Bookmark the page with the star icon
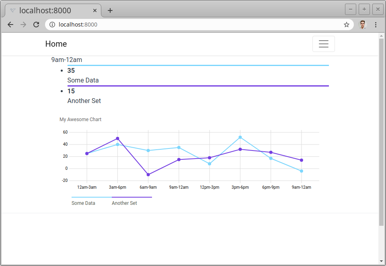Screen dimensions: 386x266 (346, 25)
